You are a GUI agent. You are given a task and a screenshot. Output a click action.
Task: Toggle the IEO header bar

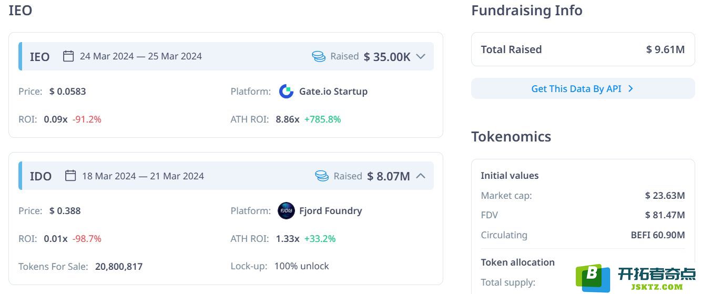(x=226, y=56)
